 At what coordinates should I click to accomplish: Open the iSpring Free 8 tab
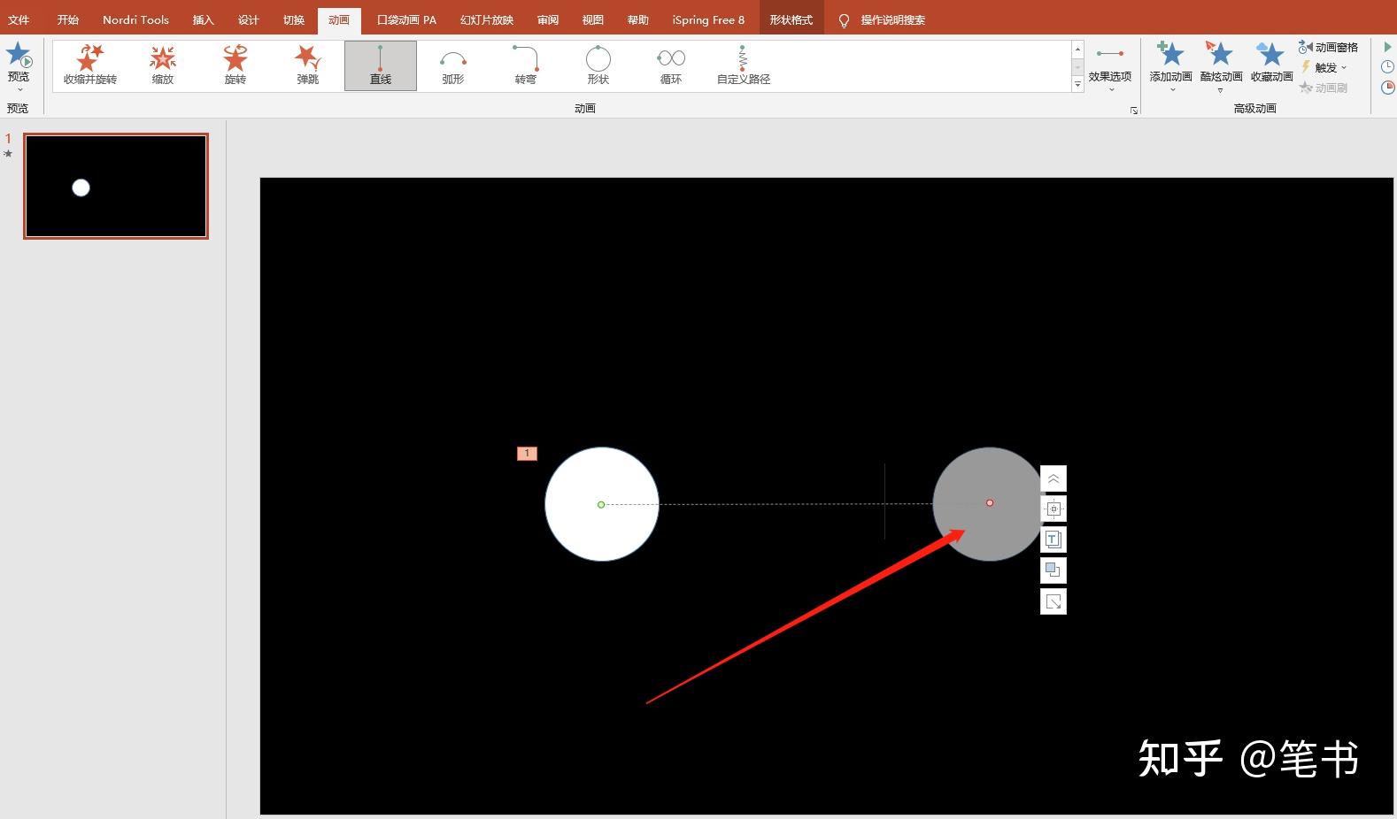(708, 19)
